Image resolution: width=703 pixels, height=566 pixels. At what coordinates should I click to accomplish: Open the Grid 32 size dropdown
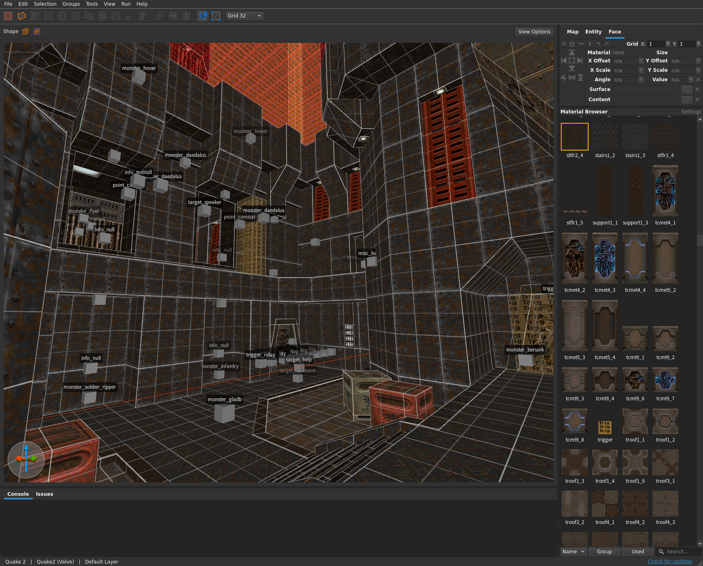coord(245,16)
